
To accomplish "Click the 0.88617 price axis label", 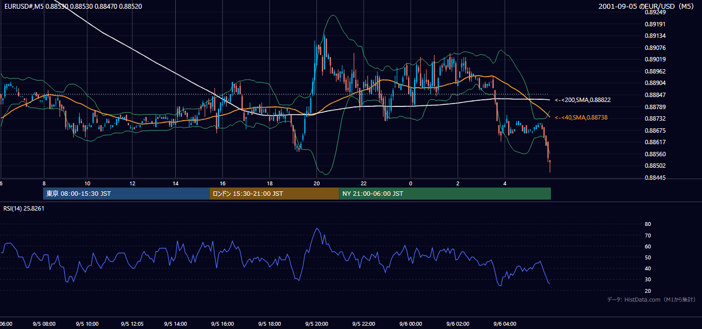I will point(655,142).
